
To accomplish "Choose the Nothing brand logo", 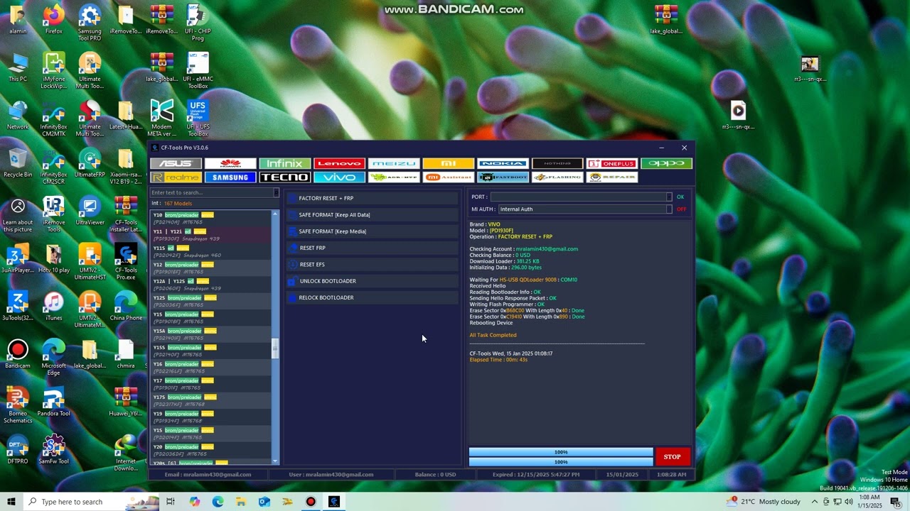I will pos(557,163).
